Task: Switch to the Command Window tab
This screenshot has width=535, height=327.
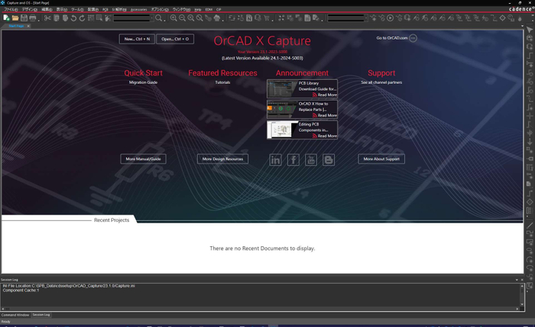Action: 15,314
